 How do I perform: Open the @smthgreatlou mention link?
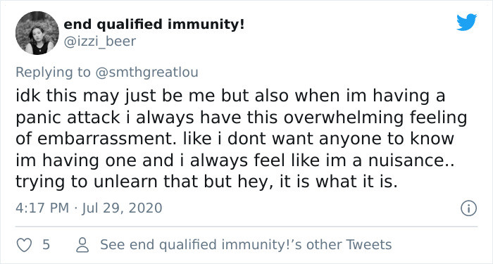(x=146, y=72)
